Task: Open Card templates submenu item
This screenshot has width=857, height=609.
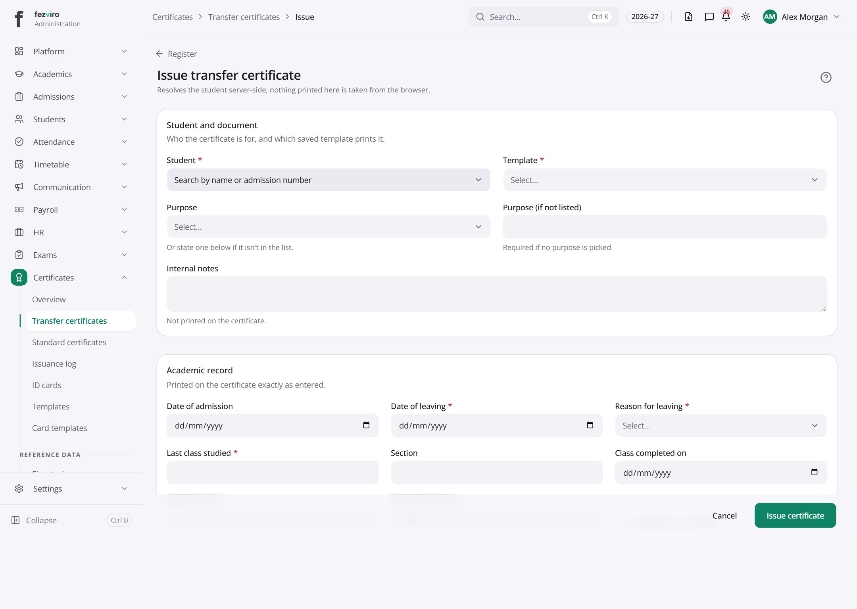Action: pyautogui.click(x=60, y=428)
